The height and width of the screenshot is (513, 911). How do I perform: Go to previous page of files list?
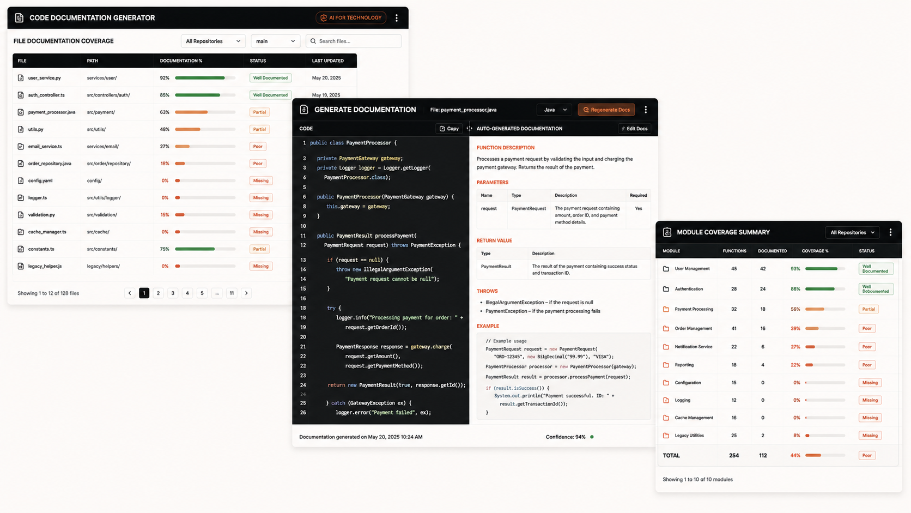tap(130, 293)
